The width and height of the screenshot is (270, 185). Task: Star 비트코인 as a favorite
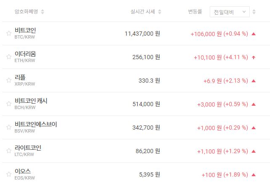coord(8,34)
